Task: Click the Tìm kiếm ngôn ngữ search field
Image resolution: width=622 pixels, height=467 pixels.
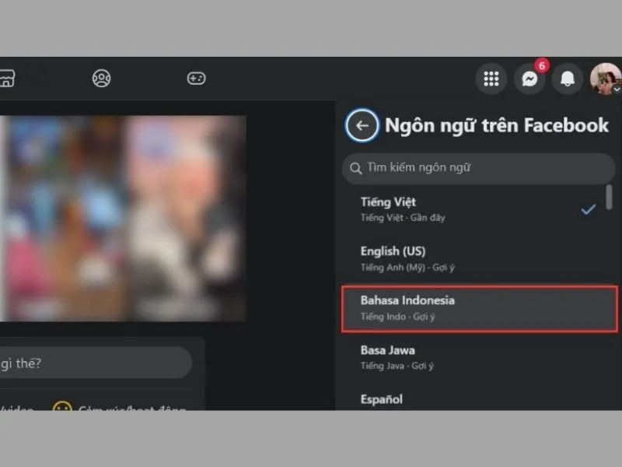Action: coord(478,168)
